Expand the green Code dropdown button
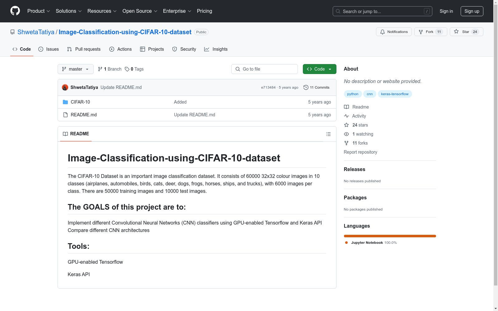The image size is (498, 311). tap(319, 69)
